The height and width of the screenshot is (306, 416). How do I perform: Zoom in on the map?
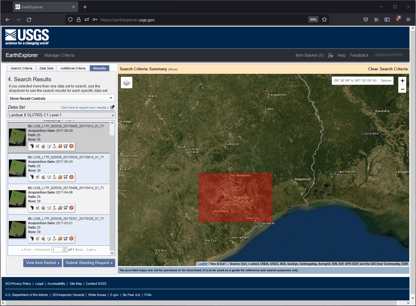coord(402,81)
